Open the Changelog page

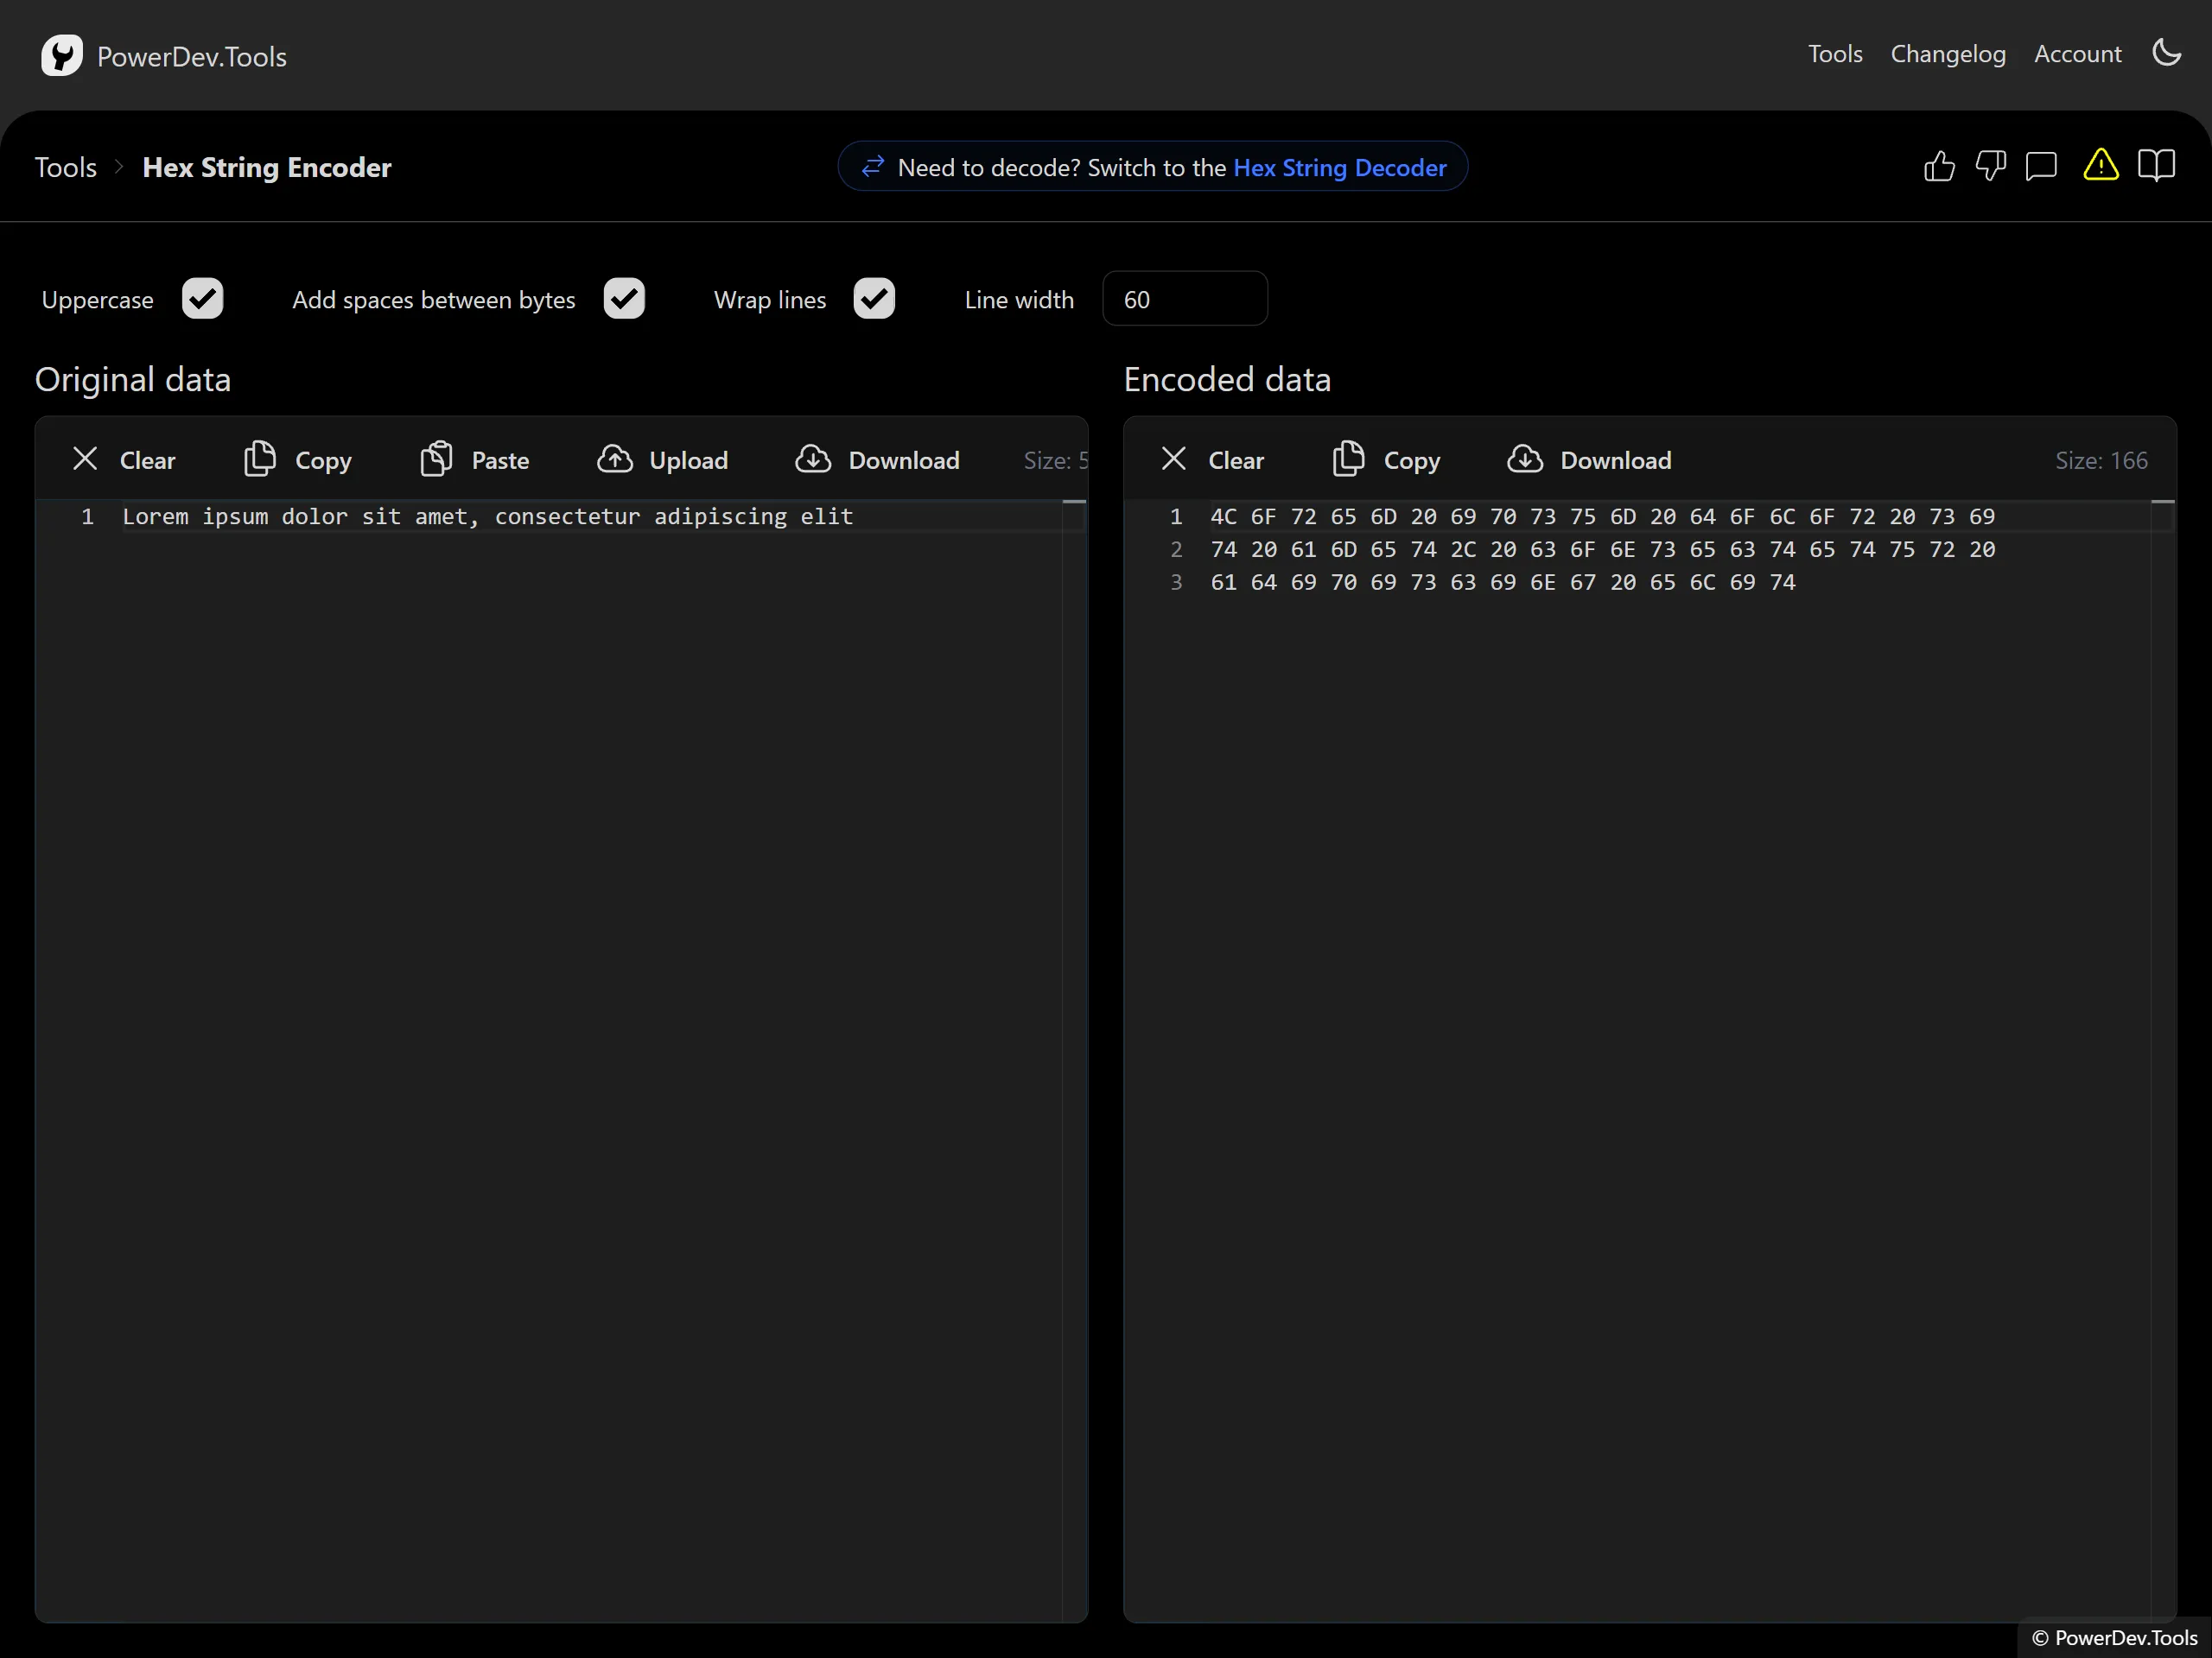coord(1948,54)
